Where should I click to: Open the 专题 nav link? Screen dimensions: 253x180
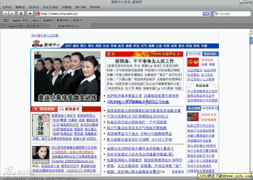point(204,46)
